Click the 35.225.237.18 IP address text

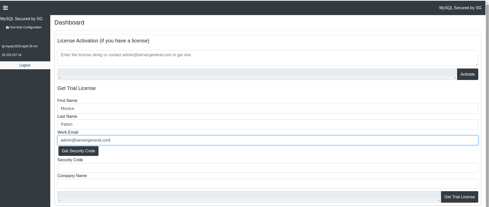pos(11,55)
